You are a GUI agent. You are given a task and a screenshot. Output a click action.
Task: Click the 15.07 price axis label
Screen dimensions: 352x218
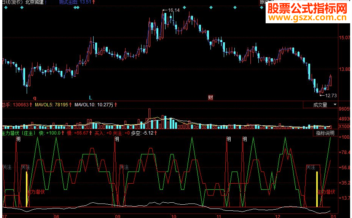pos(344,37)
